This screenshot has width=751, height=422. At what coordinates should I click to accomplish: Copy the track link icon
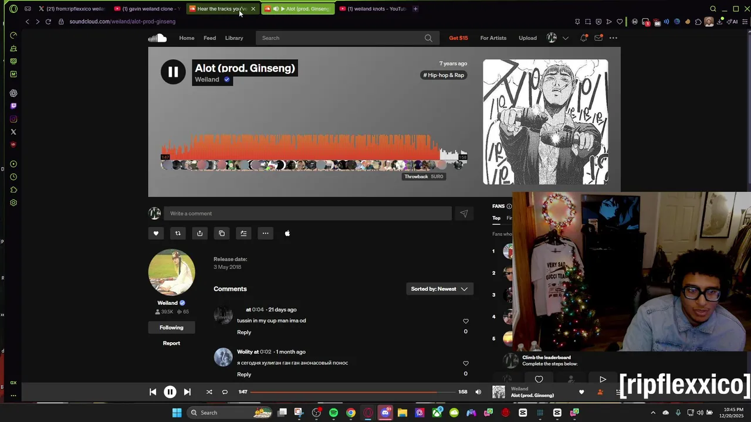222,233
